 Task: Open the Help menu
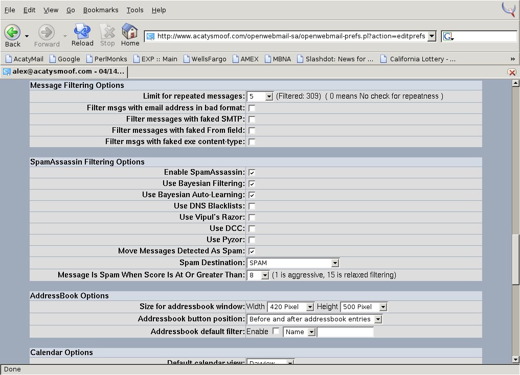pos(159,10)
